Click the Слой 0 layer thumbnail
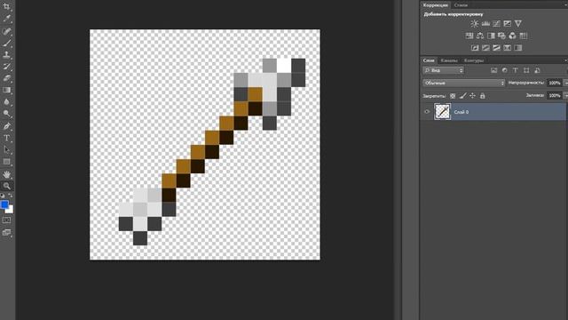The width and height of the screenshot is (568, 320). 442,112
